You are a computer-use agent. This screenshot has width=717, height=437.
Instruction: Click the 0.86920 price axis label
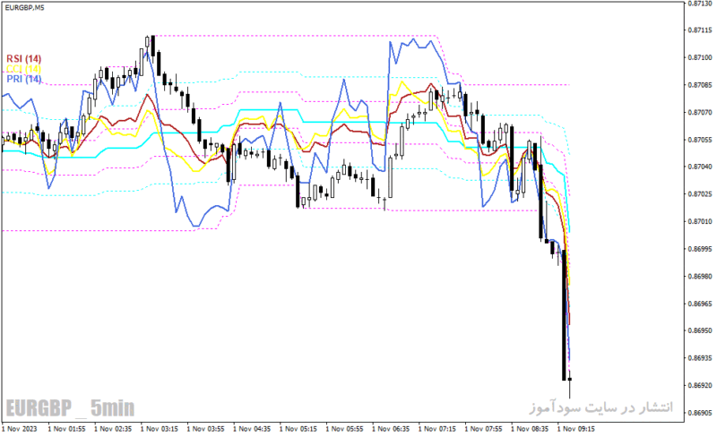click(x=700, y=386)
